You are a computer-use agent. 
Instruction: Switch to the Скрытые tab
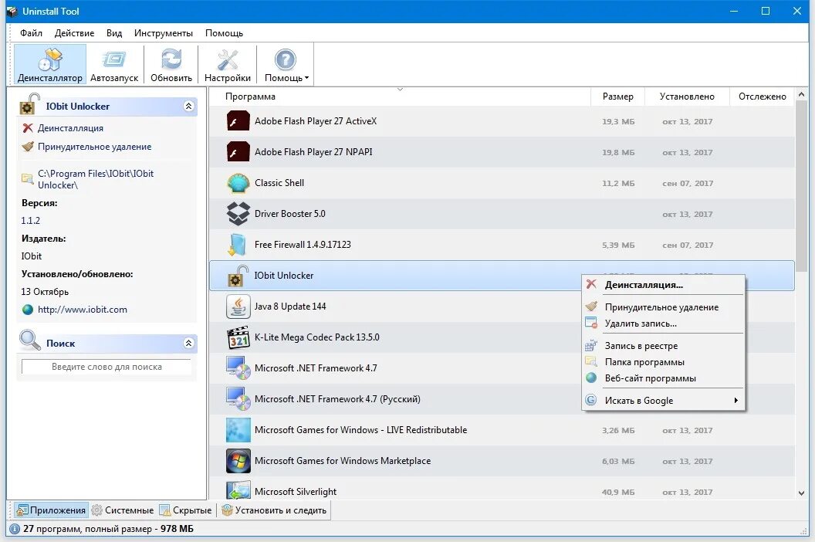pyautogui.click(x=185, y=510)
